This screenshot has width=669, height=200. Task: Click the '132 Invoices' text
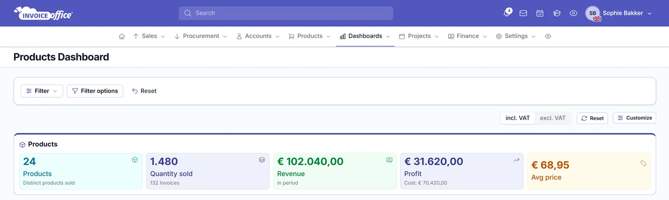tap(165, 183)
